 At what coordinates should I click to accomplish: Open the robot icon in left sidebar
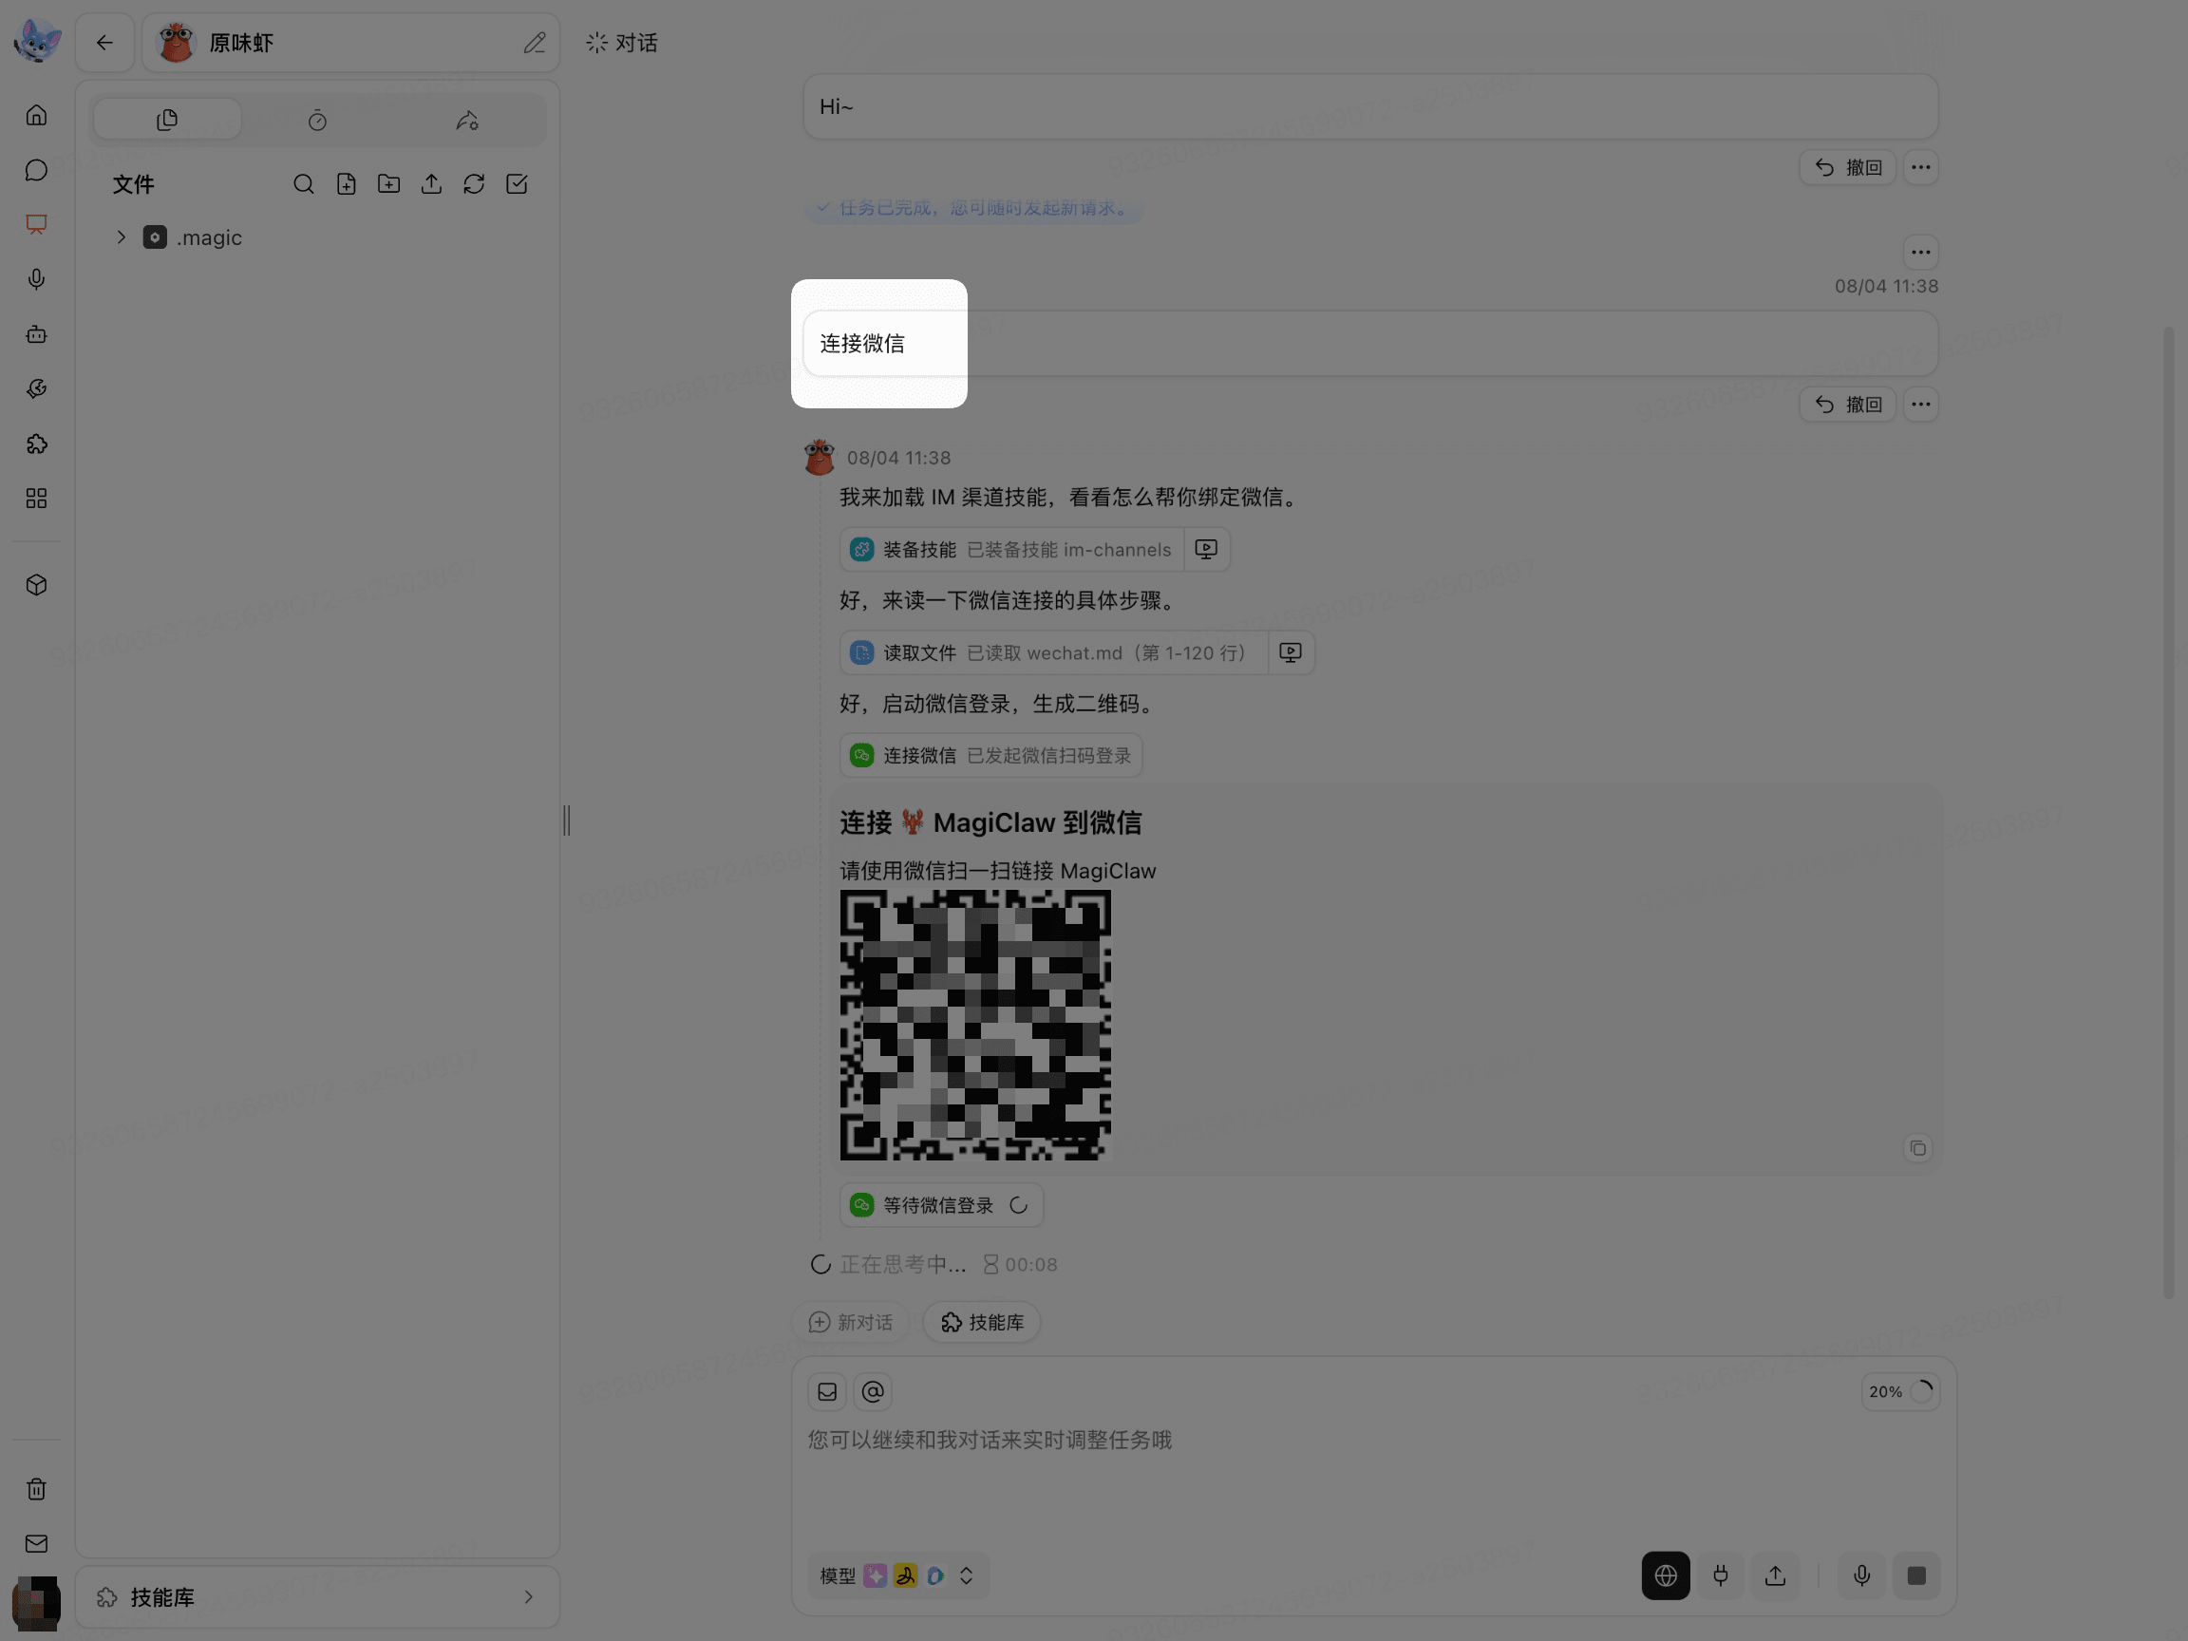[37, 334]
